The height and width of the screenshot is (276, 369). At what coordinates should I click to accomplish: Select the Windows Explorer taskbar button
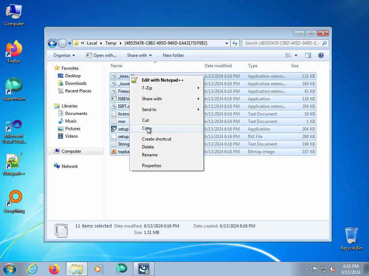point(77,269)
